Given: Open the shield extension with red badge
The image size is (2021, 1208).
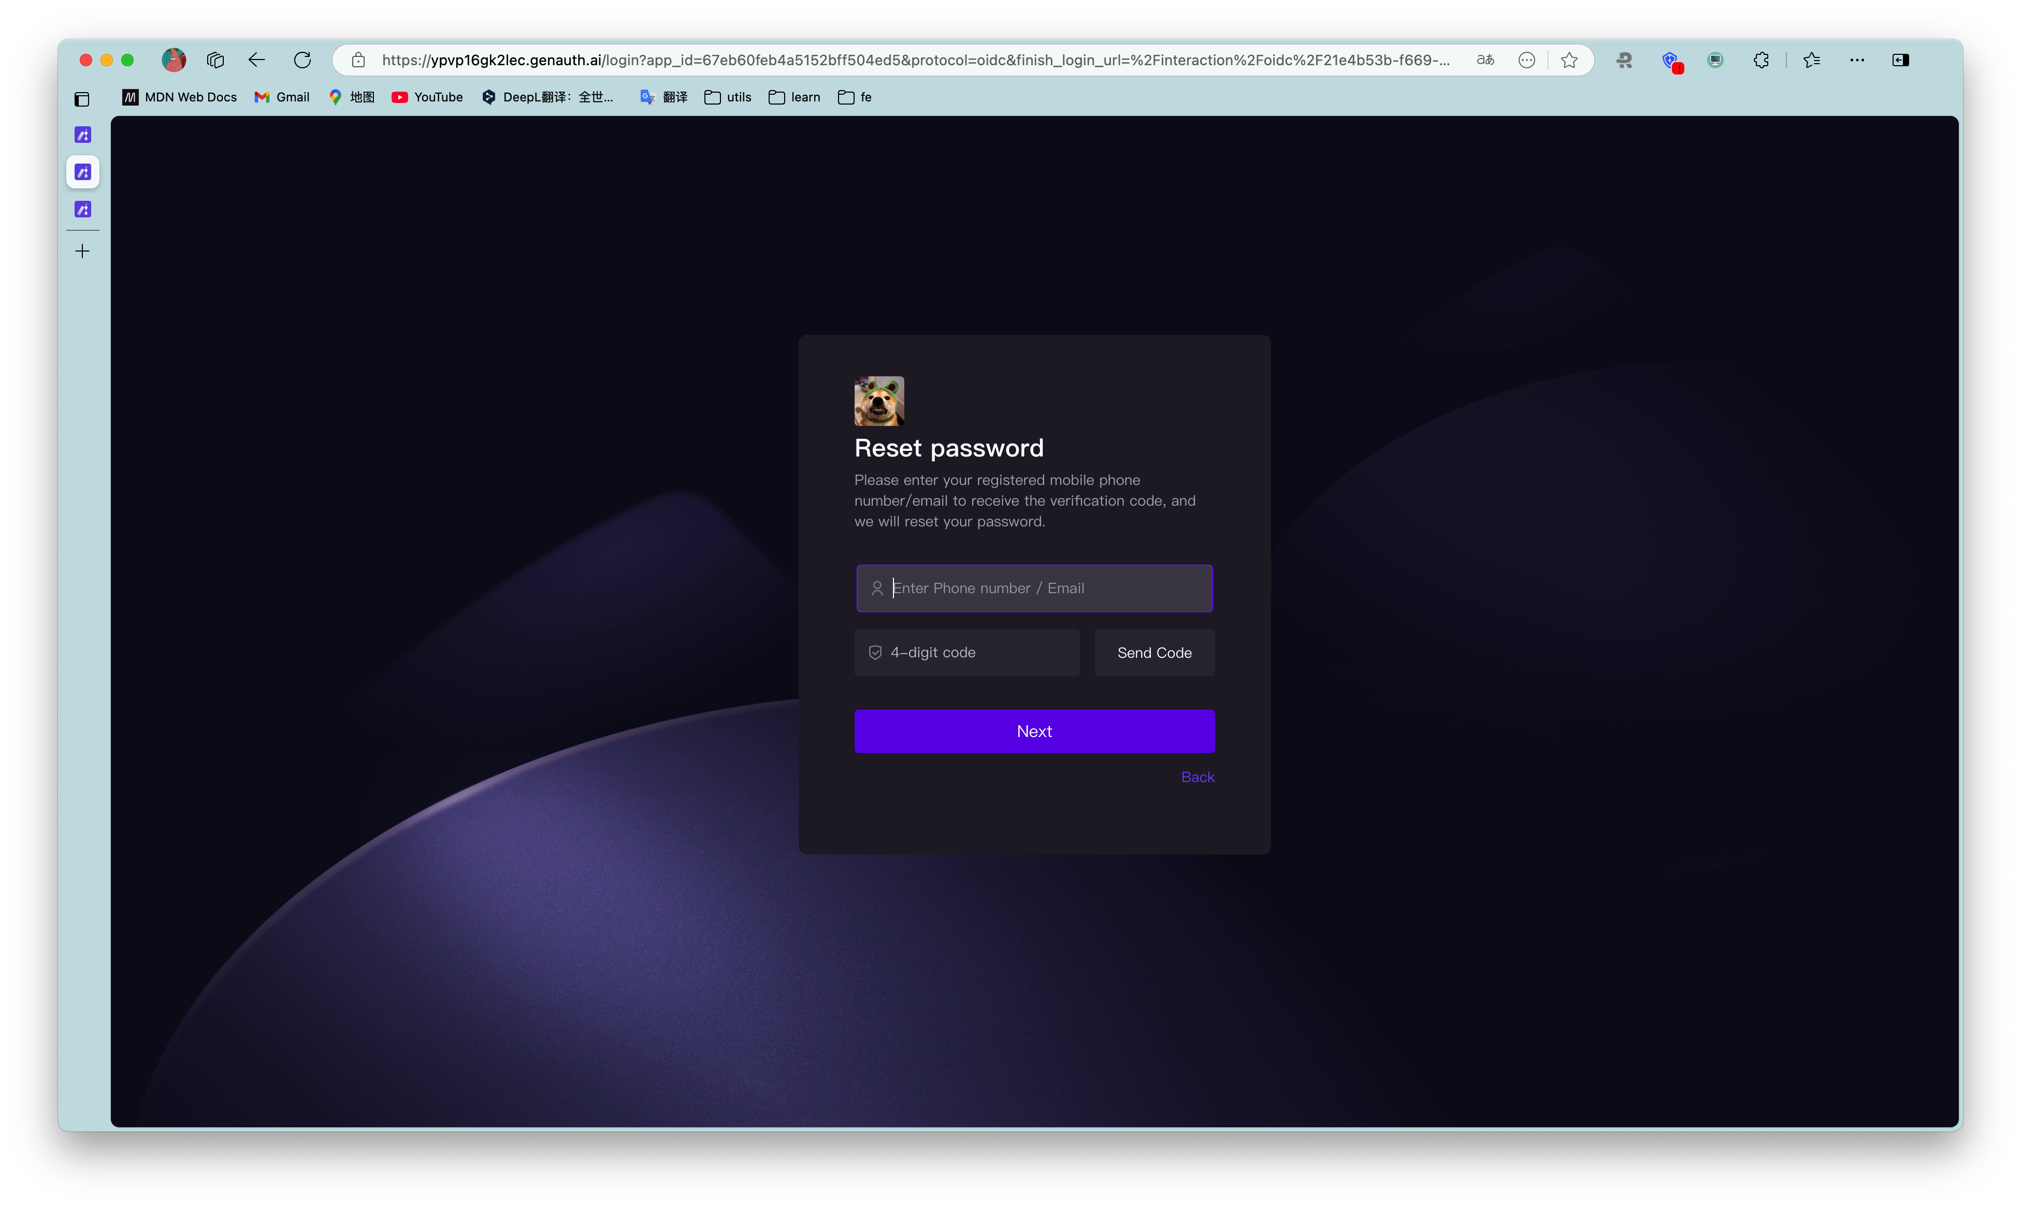Looking at the screenshot, I should coord(1671,61).
